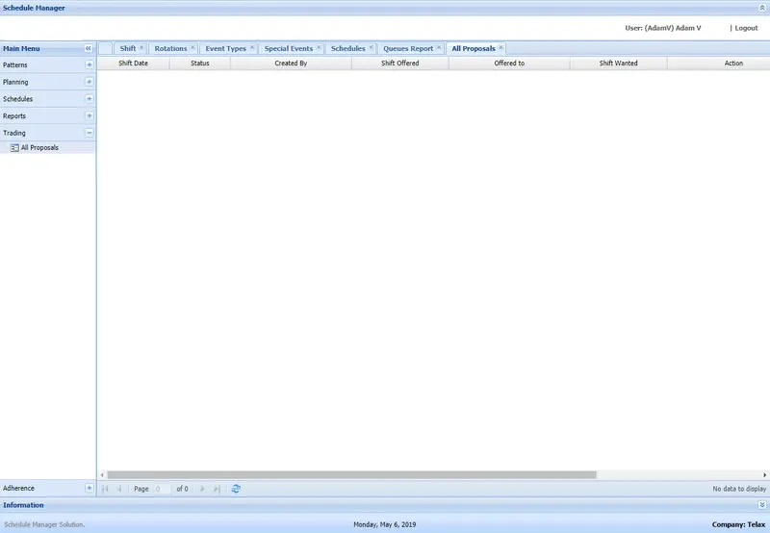The image size is (770, 533).
Task: Click the Planning menu label
Action: [x=15, y=82]
